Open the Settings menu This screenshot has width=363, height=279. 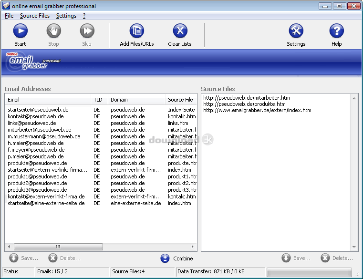[66, 16]
